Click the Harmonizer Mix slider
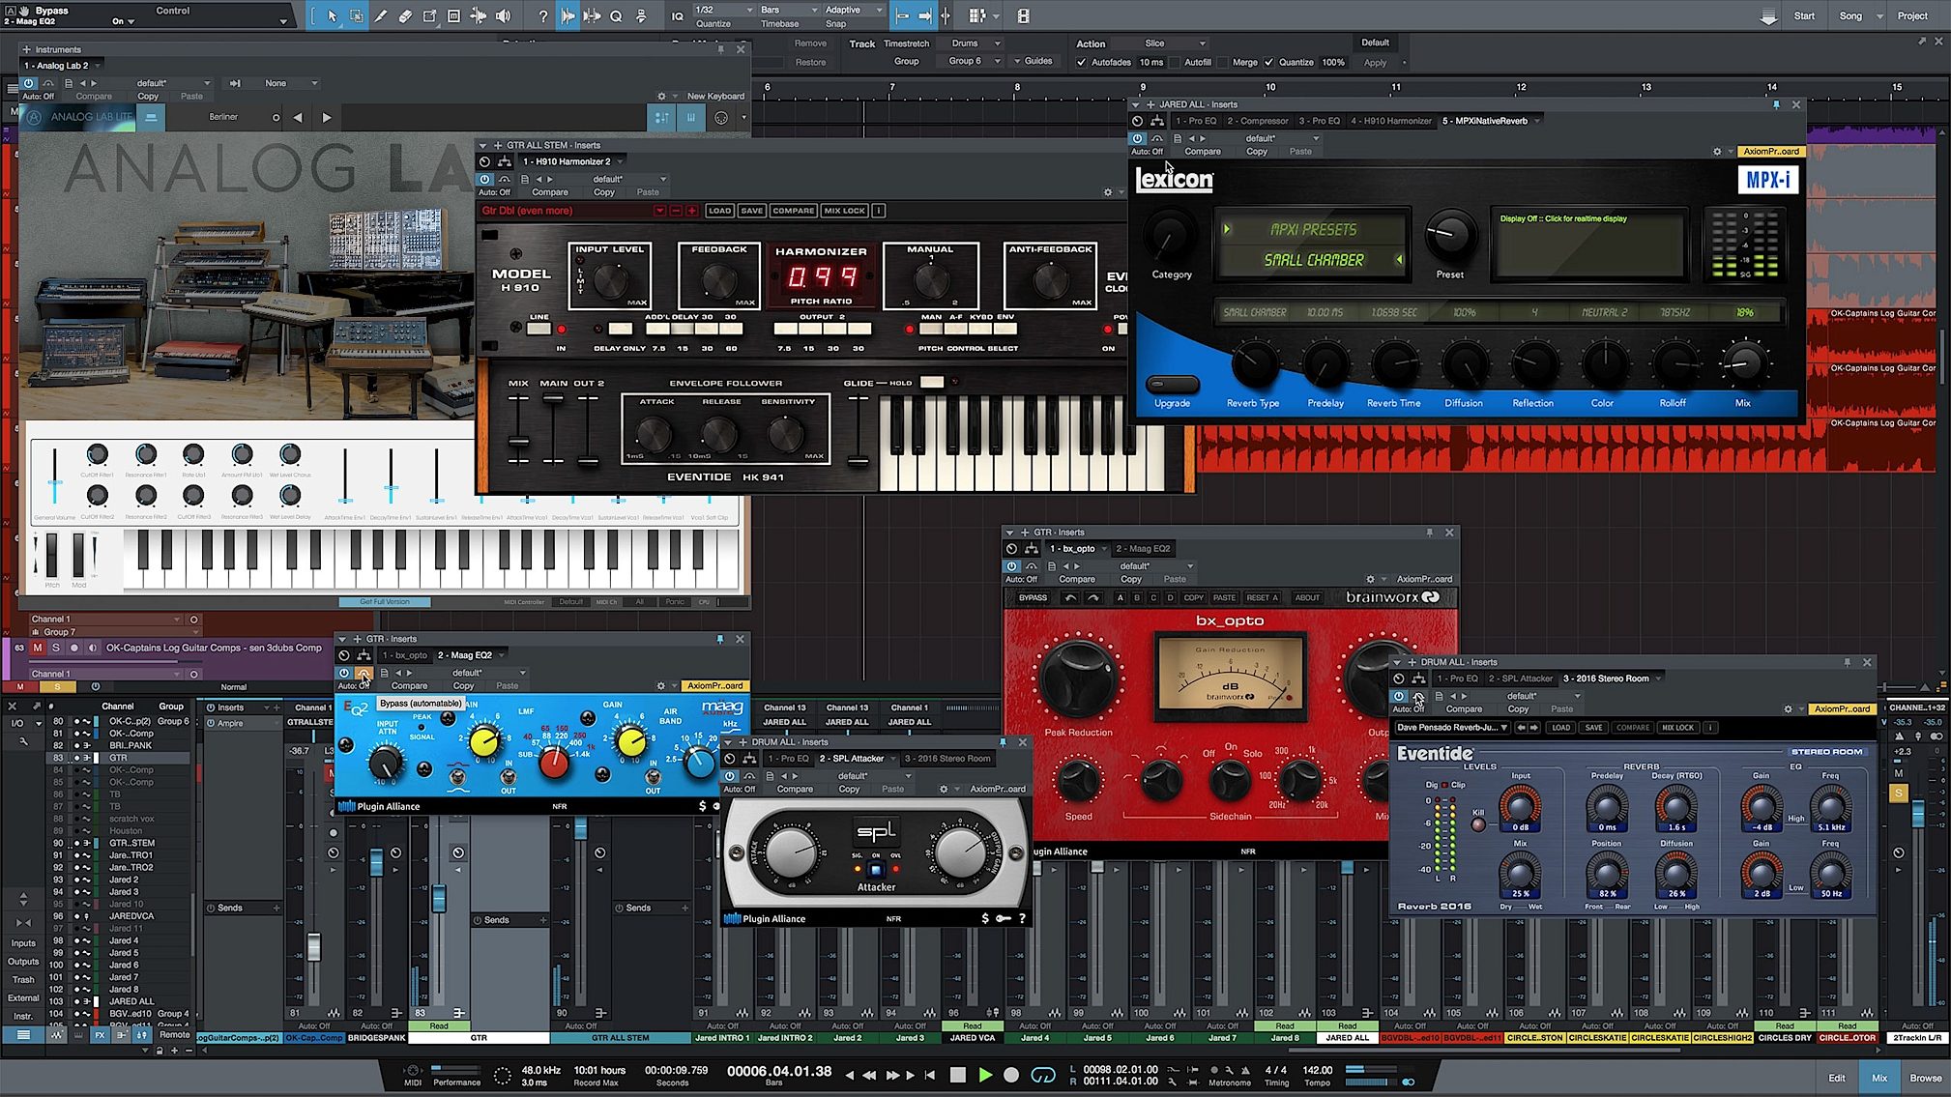This screenshot has width=1951, height=1097. pos(518,442)
